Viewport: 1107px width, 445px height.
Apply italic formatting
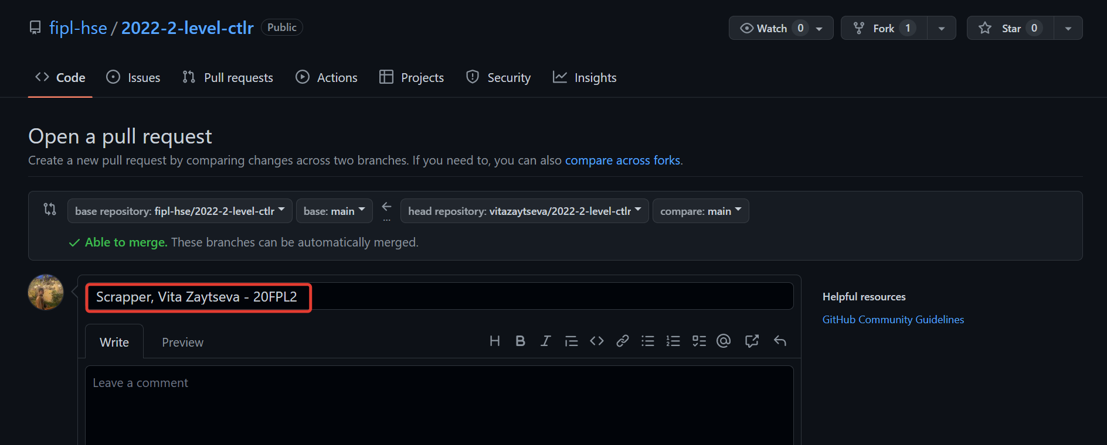click(x=545, y=341)
